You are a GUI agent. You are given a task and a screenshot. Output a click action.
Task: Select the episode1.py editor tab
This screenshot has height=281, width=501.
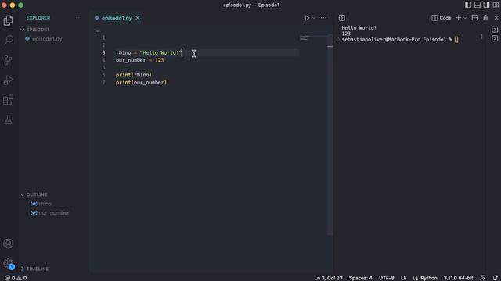click(117, 18)
